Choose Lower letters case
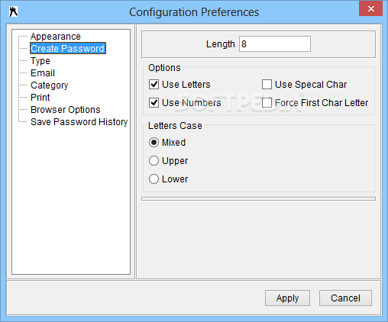This screenshot has height=322, width=388. point(154,179)
